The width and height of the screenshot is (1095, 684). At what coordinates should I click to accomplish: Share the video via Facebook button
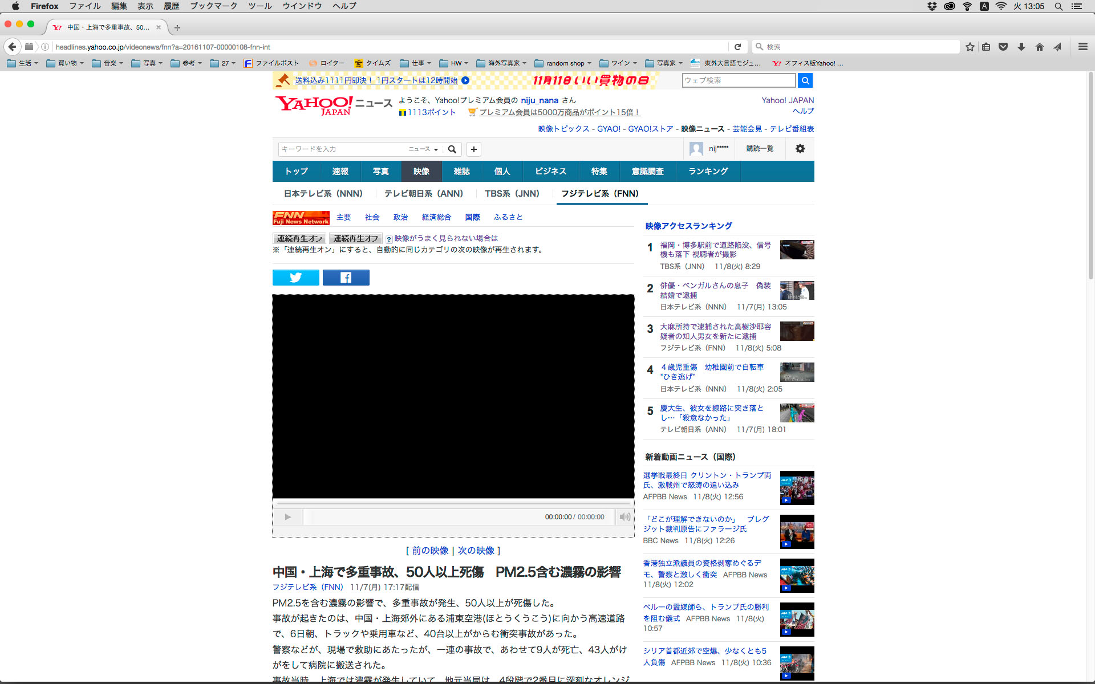point(346,278)
